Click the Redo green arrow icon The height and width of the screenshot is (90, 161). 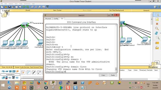[27, 7]
